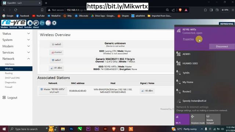The image size is (235, 132).
Task: Select the Router2 network
Action: 205,91
